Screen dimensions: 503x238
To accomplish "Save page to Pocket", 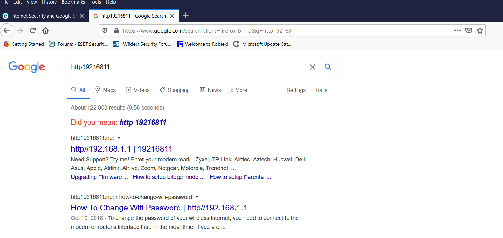I will (469, 30).
